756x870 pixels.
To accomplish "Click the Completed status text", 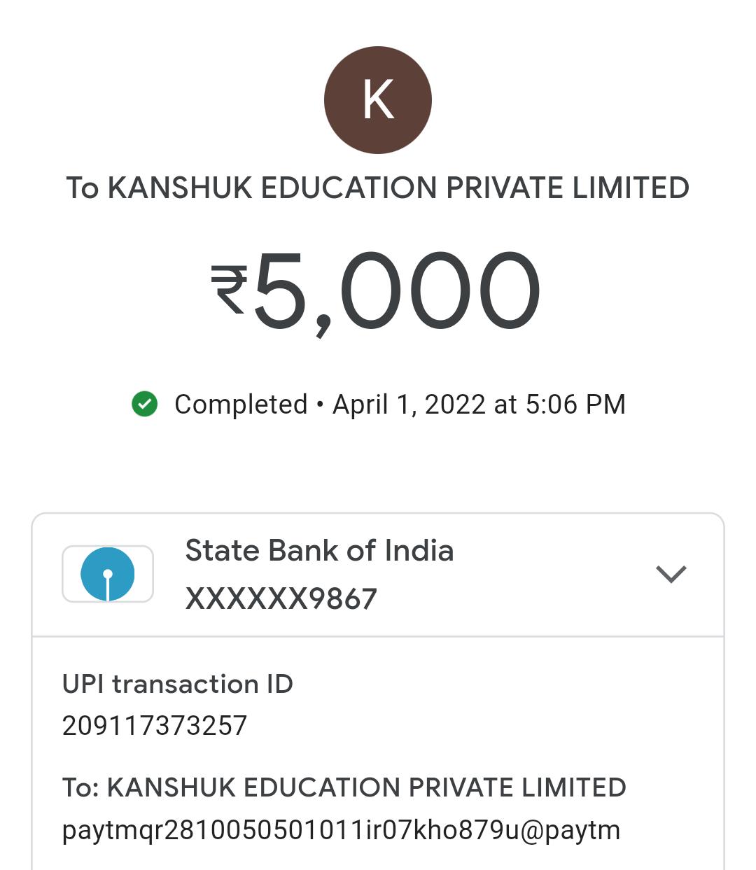I will click(241, 405).
